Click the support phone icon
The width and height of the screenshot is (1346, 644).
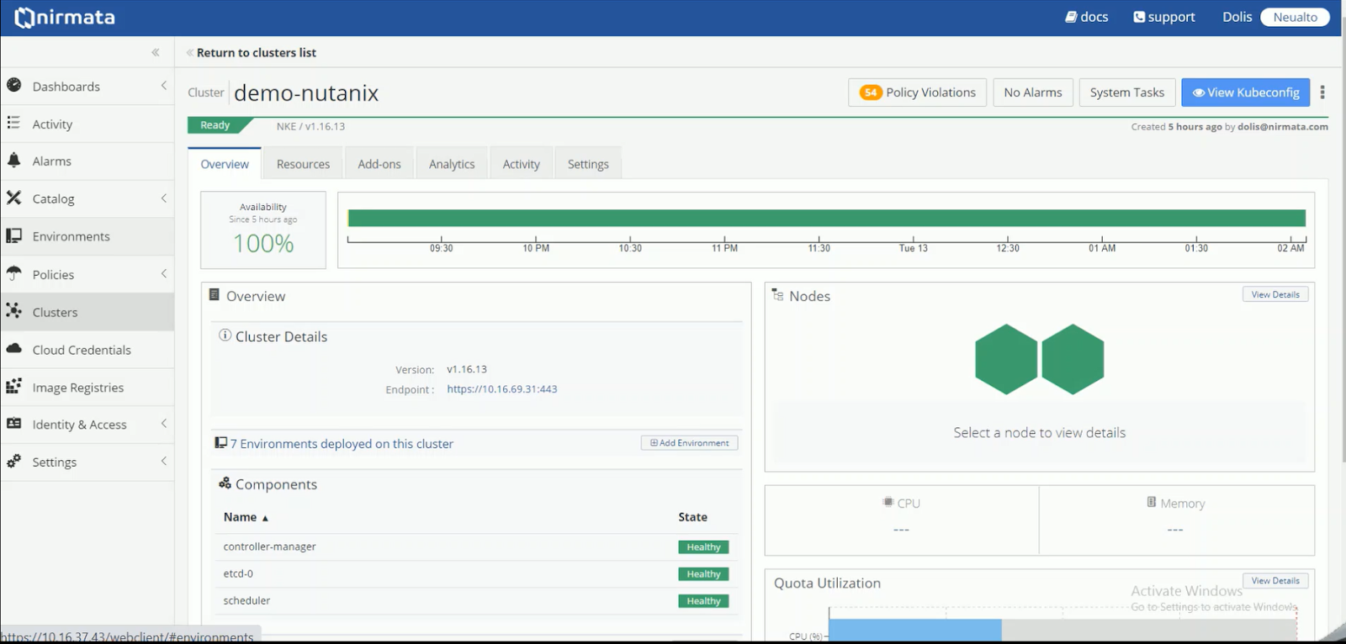[x=1139, y=17]
